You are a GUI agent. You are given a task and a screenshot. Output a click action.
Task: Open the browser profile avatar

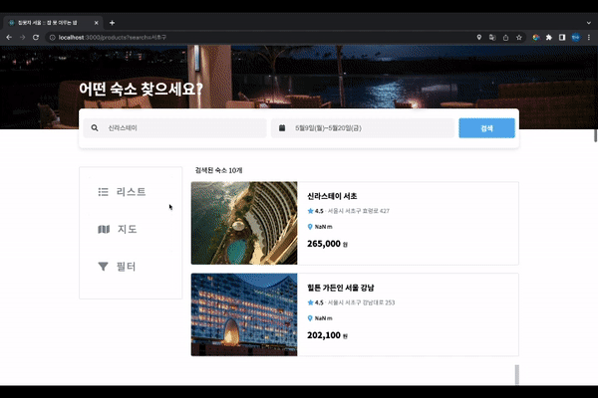click(576, 38)
